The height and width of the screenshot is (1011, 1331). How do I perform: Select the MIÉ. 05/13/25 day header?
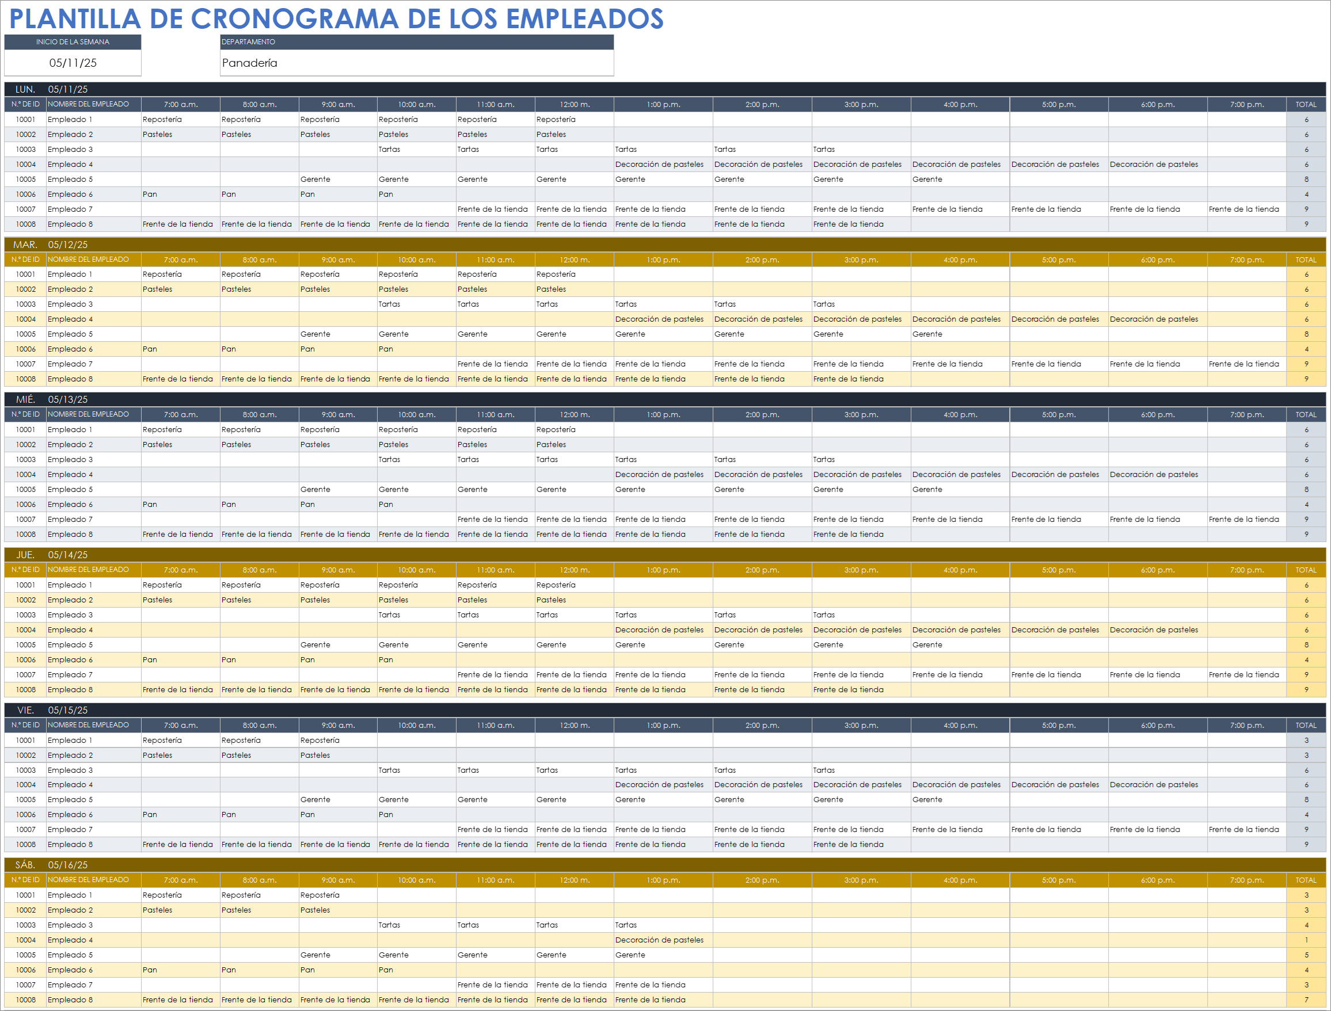coord(665,399)
